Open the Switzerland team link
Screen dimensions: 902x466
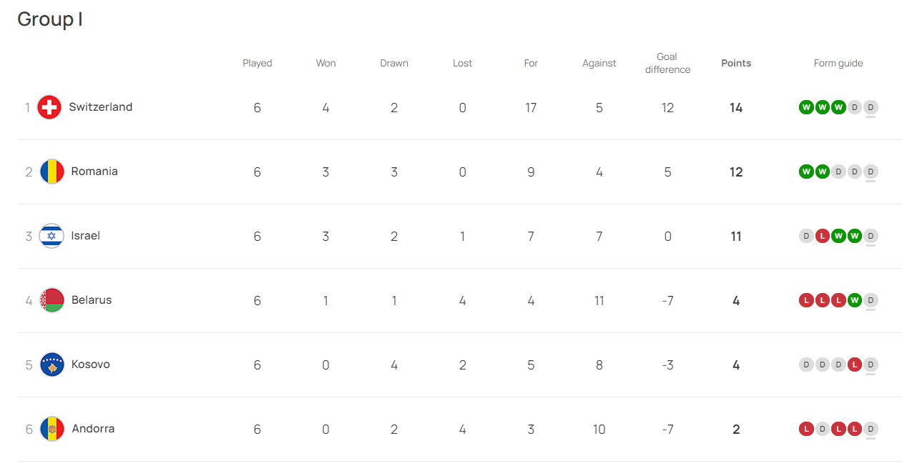click(100, 107)
